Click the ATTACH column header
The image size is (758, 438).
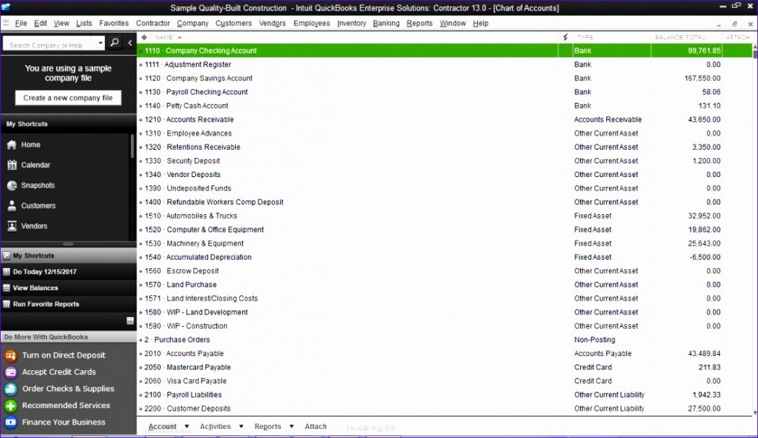click(x=738, y=37)
